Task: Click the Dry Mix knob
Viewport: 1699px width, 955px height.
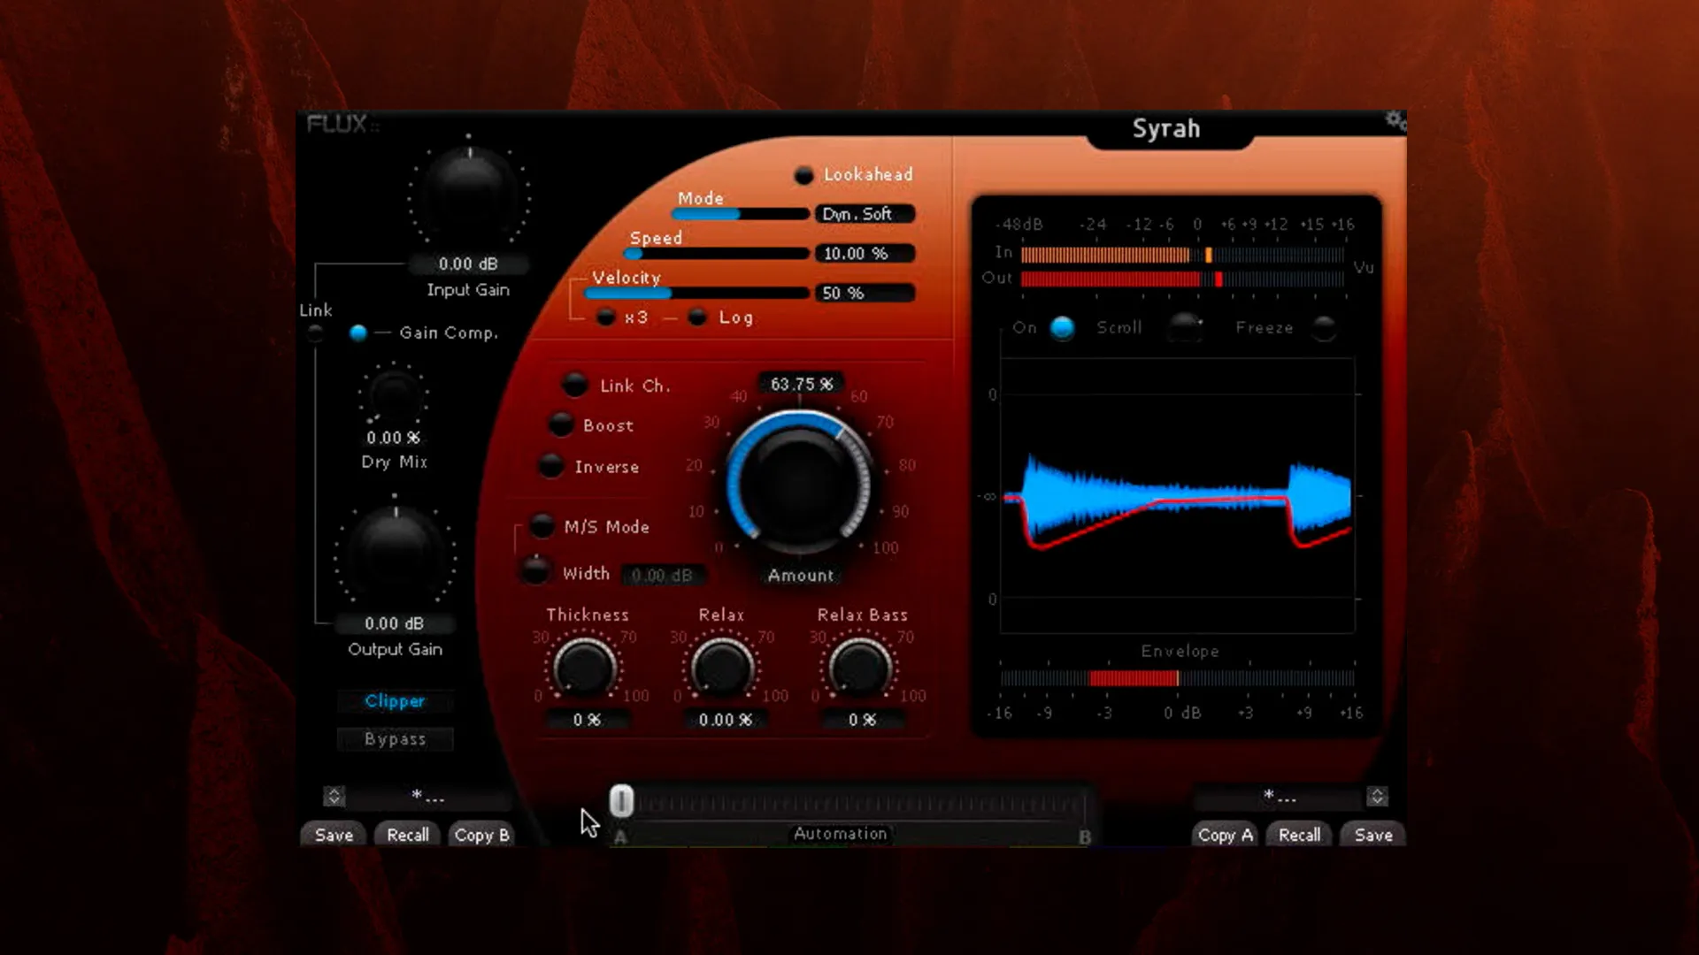Action: pos(395,395)
